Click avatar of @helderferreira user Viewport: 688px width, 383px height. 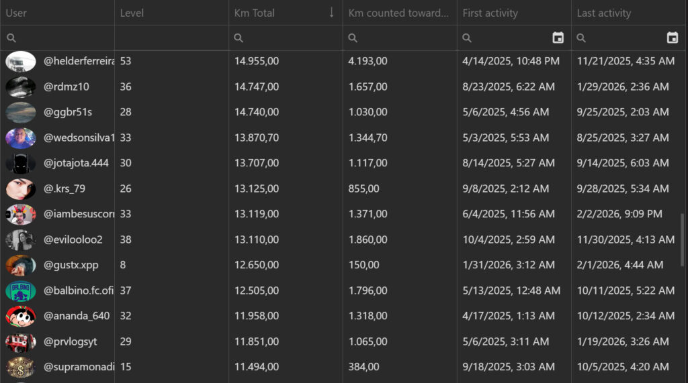[21, 61]
